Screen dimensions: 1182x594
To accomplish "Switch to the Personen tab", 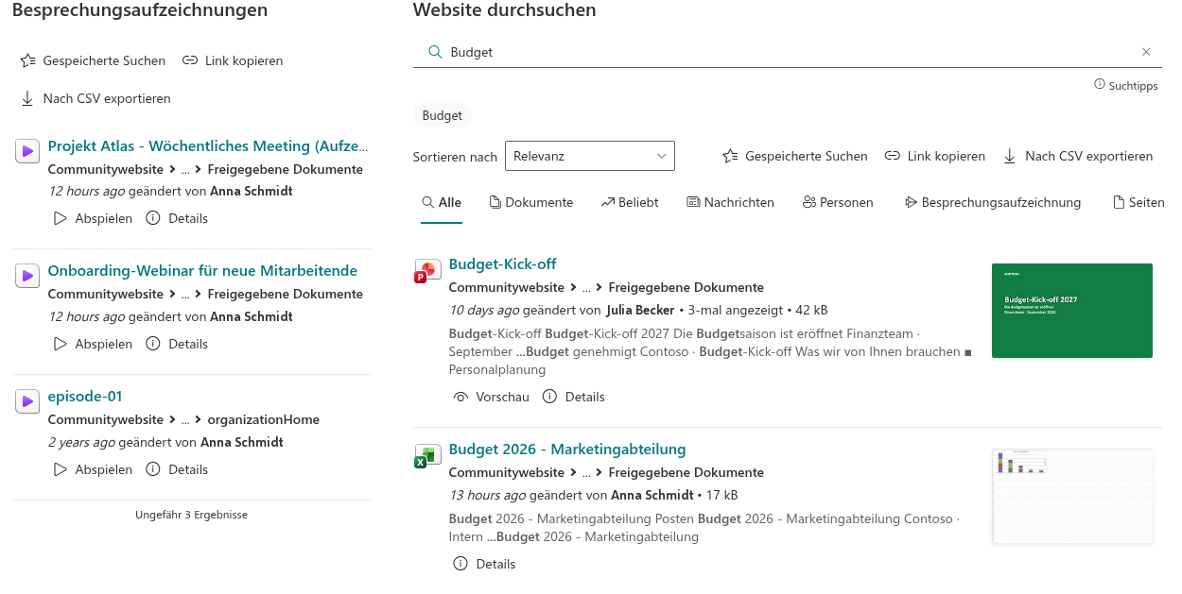I will click(x=838, y=202).
